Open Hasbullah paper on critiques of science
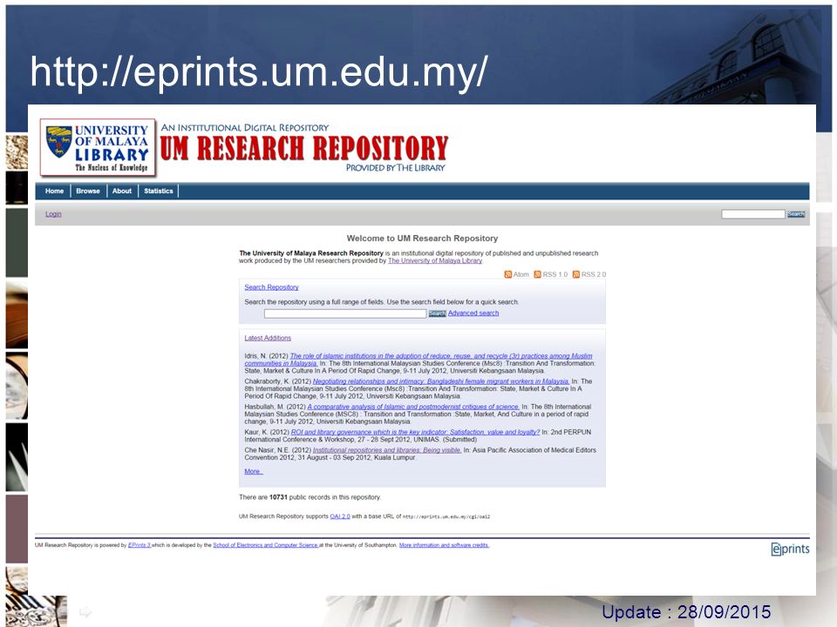This screenshot has width=837, height=627. 413,407
